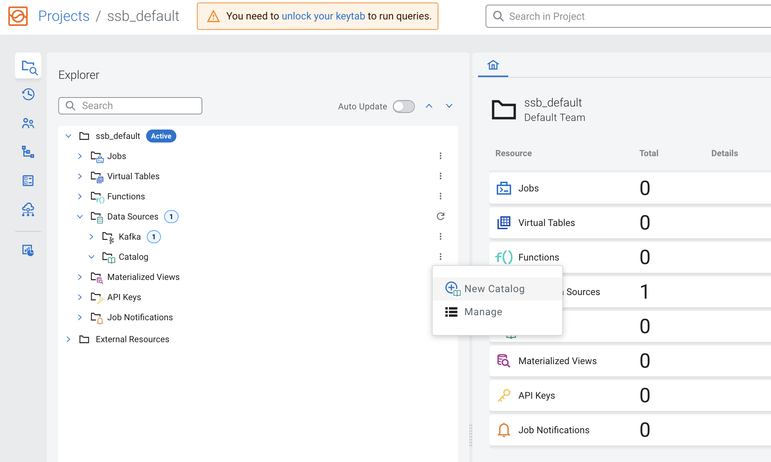This screenshot has width=771, height=462.
Task: Open Jobs row three-dot menu
Action: pyautogui.click(x=440, y=156)
